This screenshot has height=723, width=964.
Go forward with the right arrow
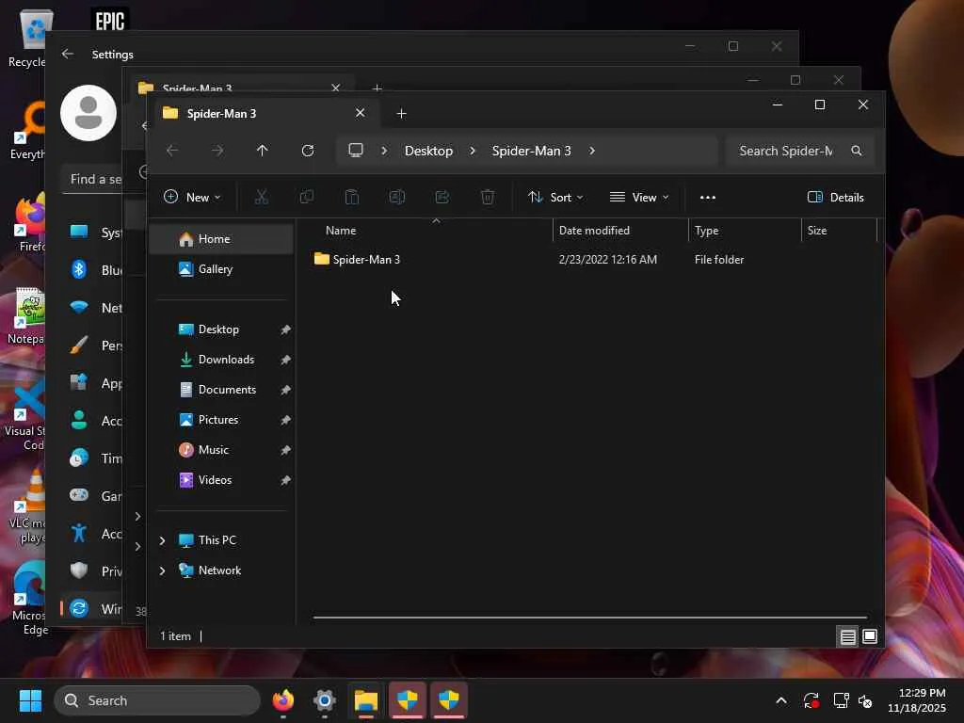(217, 151)
